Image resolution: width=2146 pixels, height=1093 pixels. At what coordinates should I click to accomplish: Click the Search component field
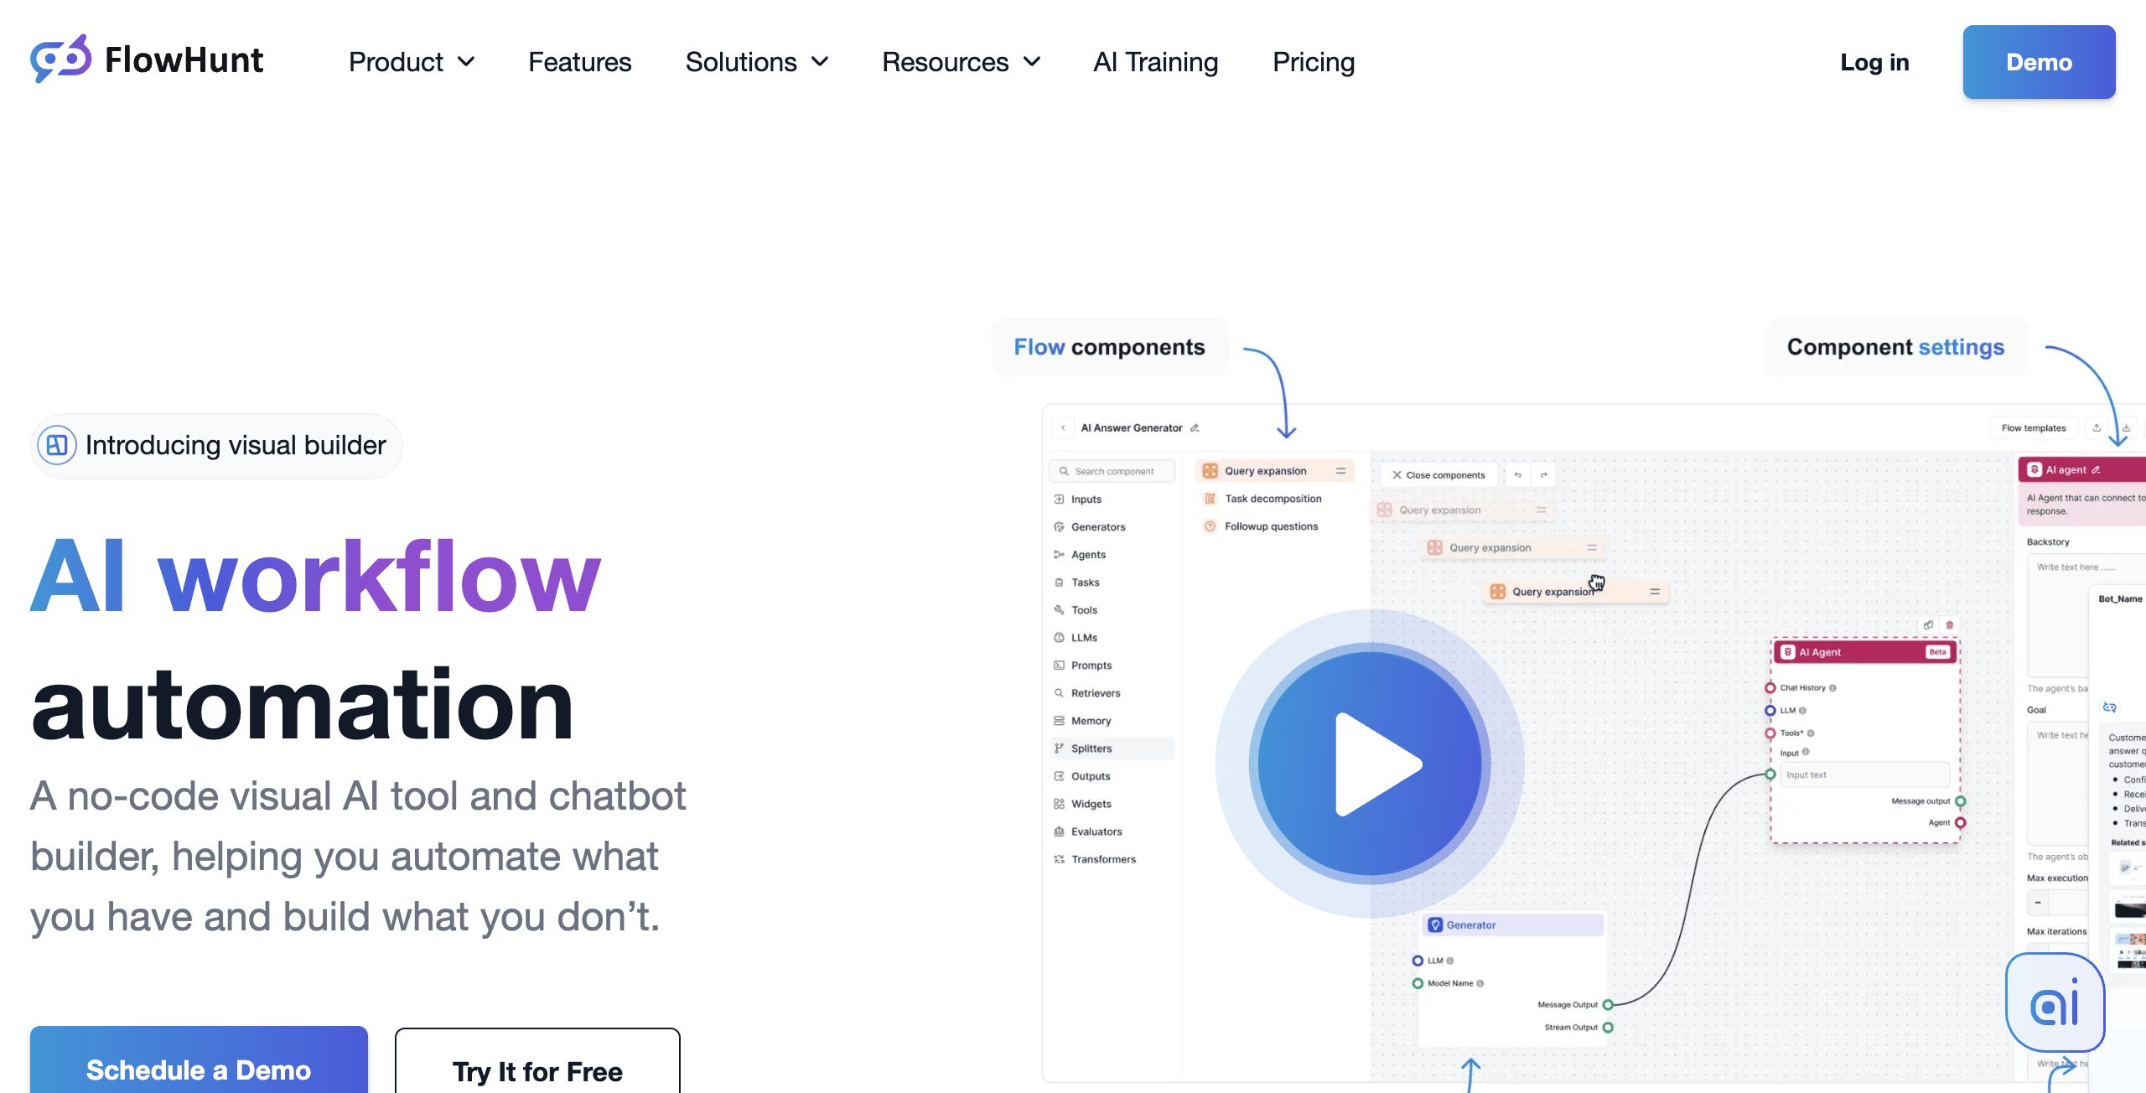coord(1113,471)
